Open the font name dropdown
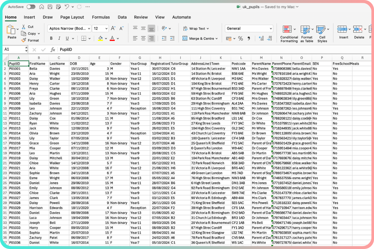The width and height of the screenshot is (374, 249). [89, 28]
